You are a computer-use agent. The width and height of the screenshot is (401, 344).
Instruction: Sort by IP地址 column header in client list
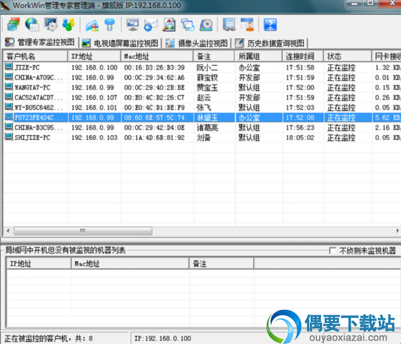point(94,56)
